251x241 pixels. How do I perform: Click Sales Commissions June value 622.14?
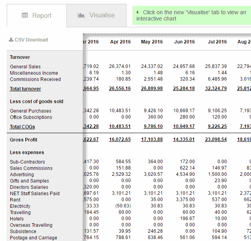tap(187, 168)
